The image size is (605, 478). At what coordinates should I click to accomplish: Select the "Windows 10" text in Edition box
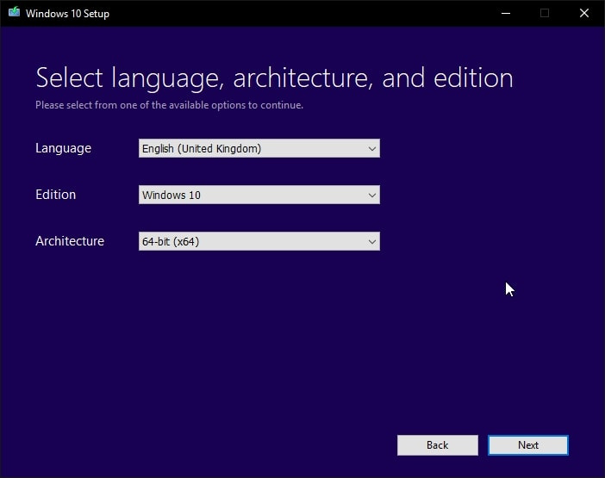click(x=171, y=196)
